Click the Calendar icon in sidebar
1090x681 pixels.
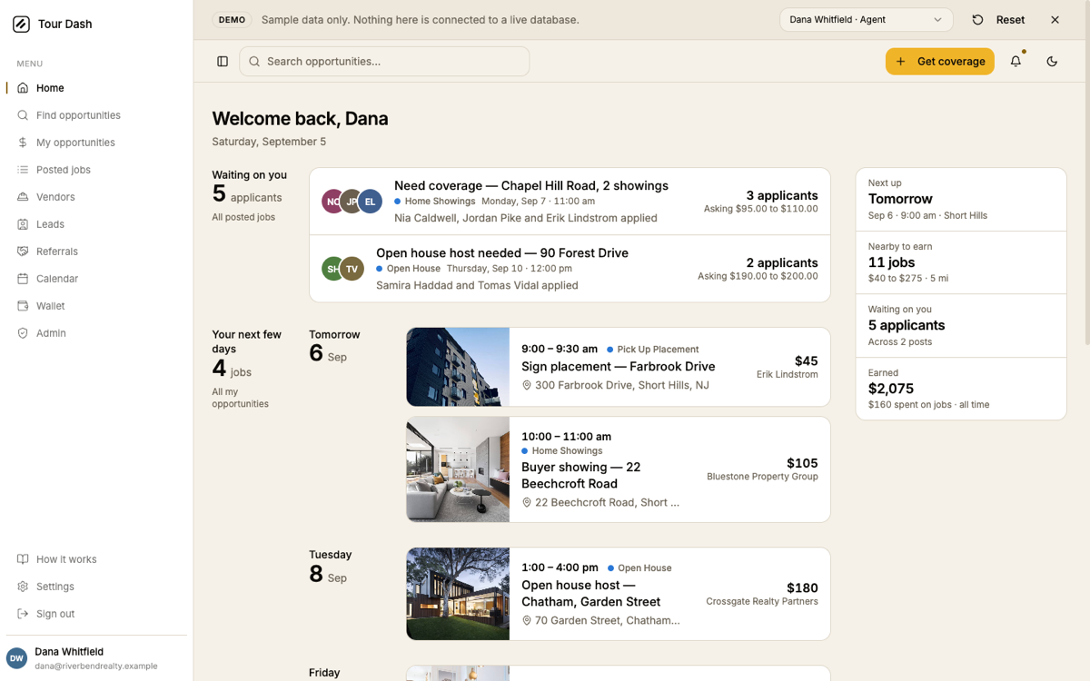(x=23, y=279)
